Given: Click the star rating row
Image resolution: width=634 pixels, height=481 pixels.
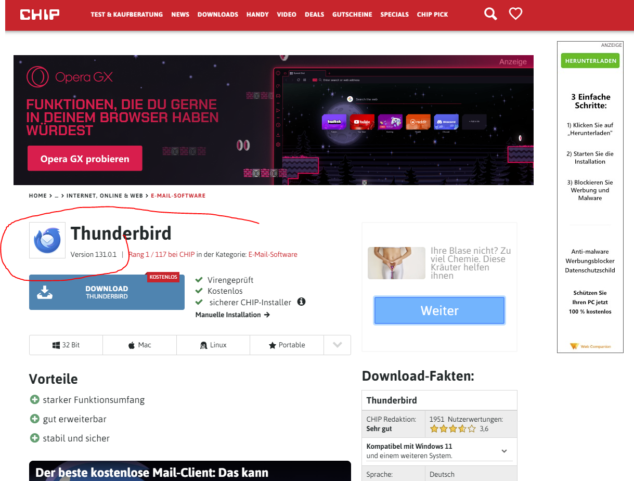Looking at the screenshot, I should (452, 429).
